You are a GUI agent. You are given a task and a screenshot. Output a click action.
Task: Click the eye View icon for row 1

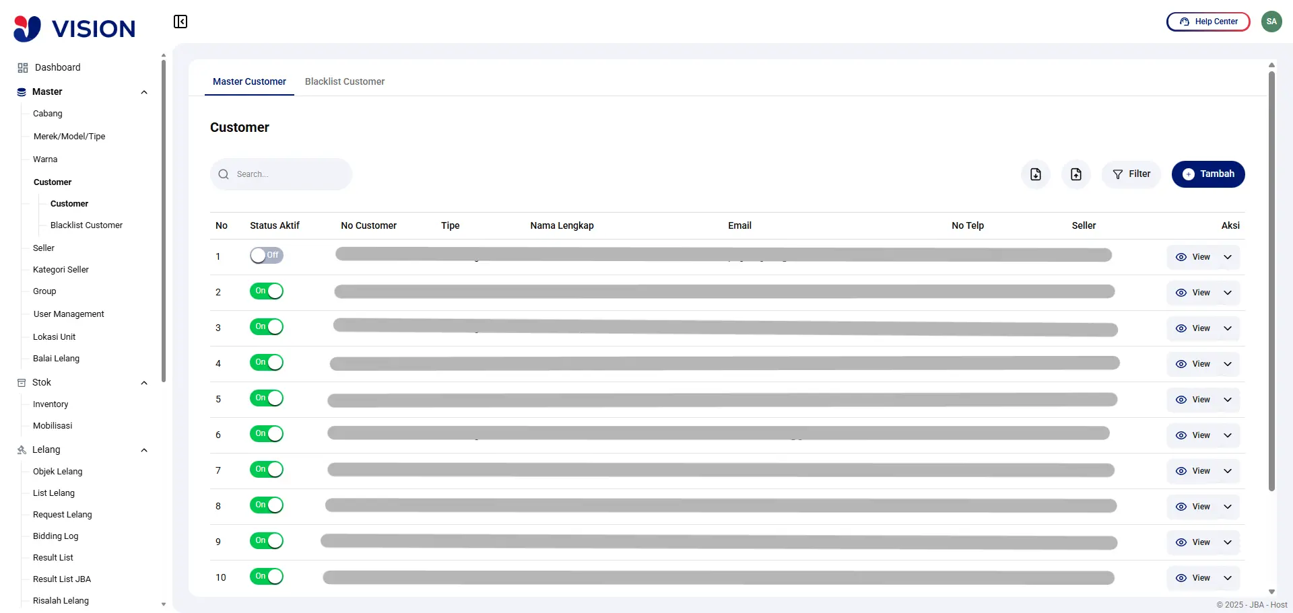tap(1181, 257)
